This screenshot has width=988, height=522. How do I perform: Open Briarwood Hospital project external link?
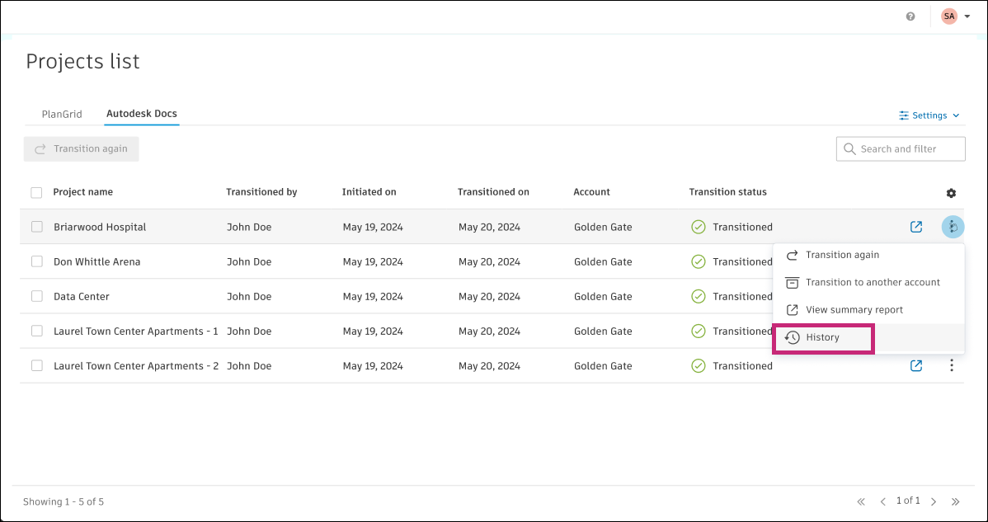point(916,227)
